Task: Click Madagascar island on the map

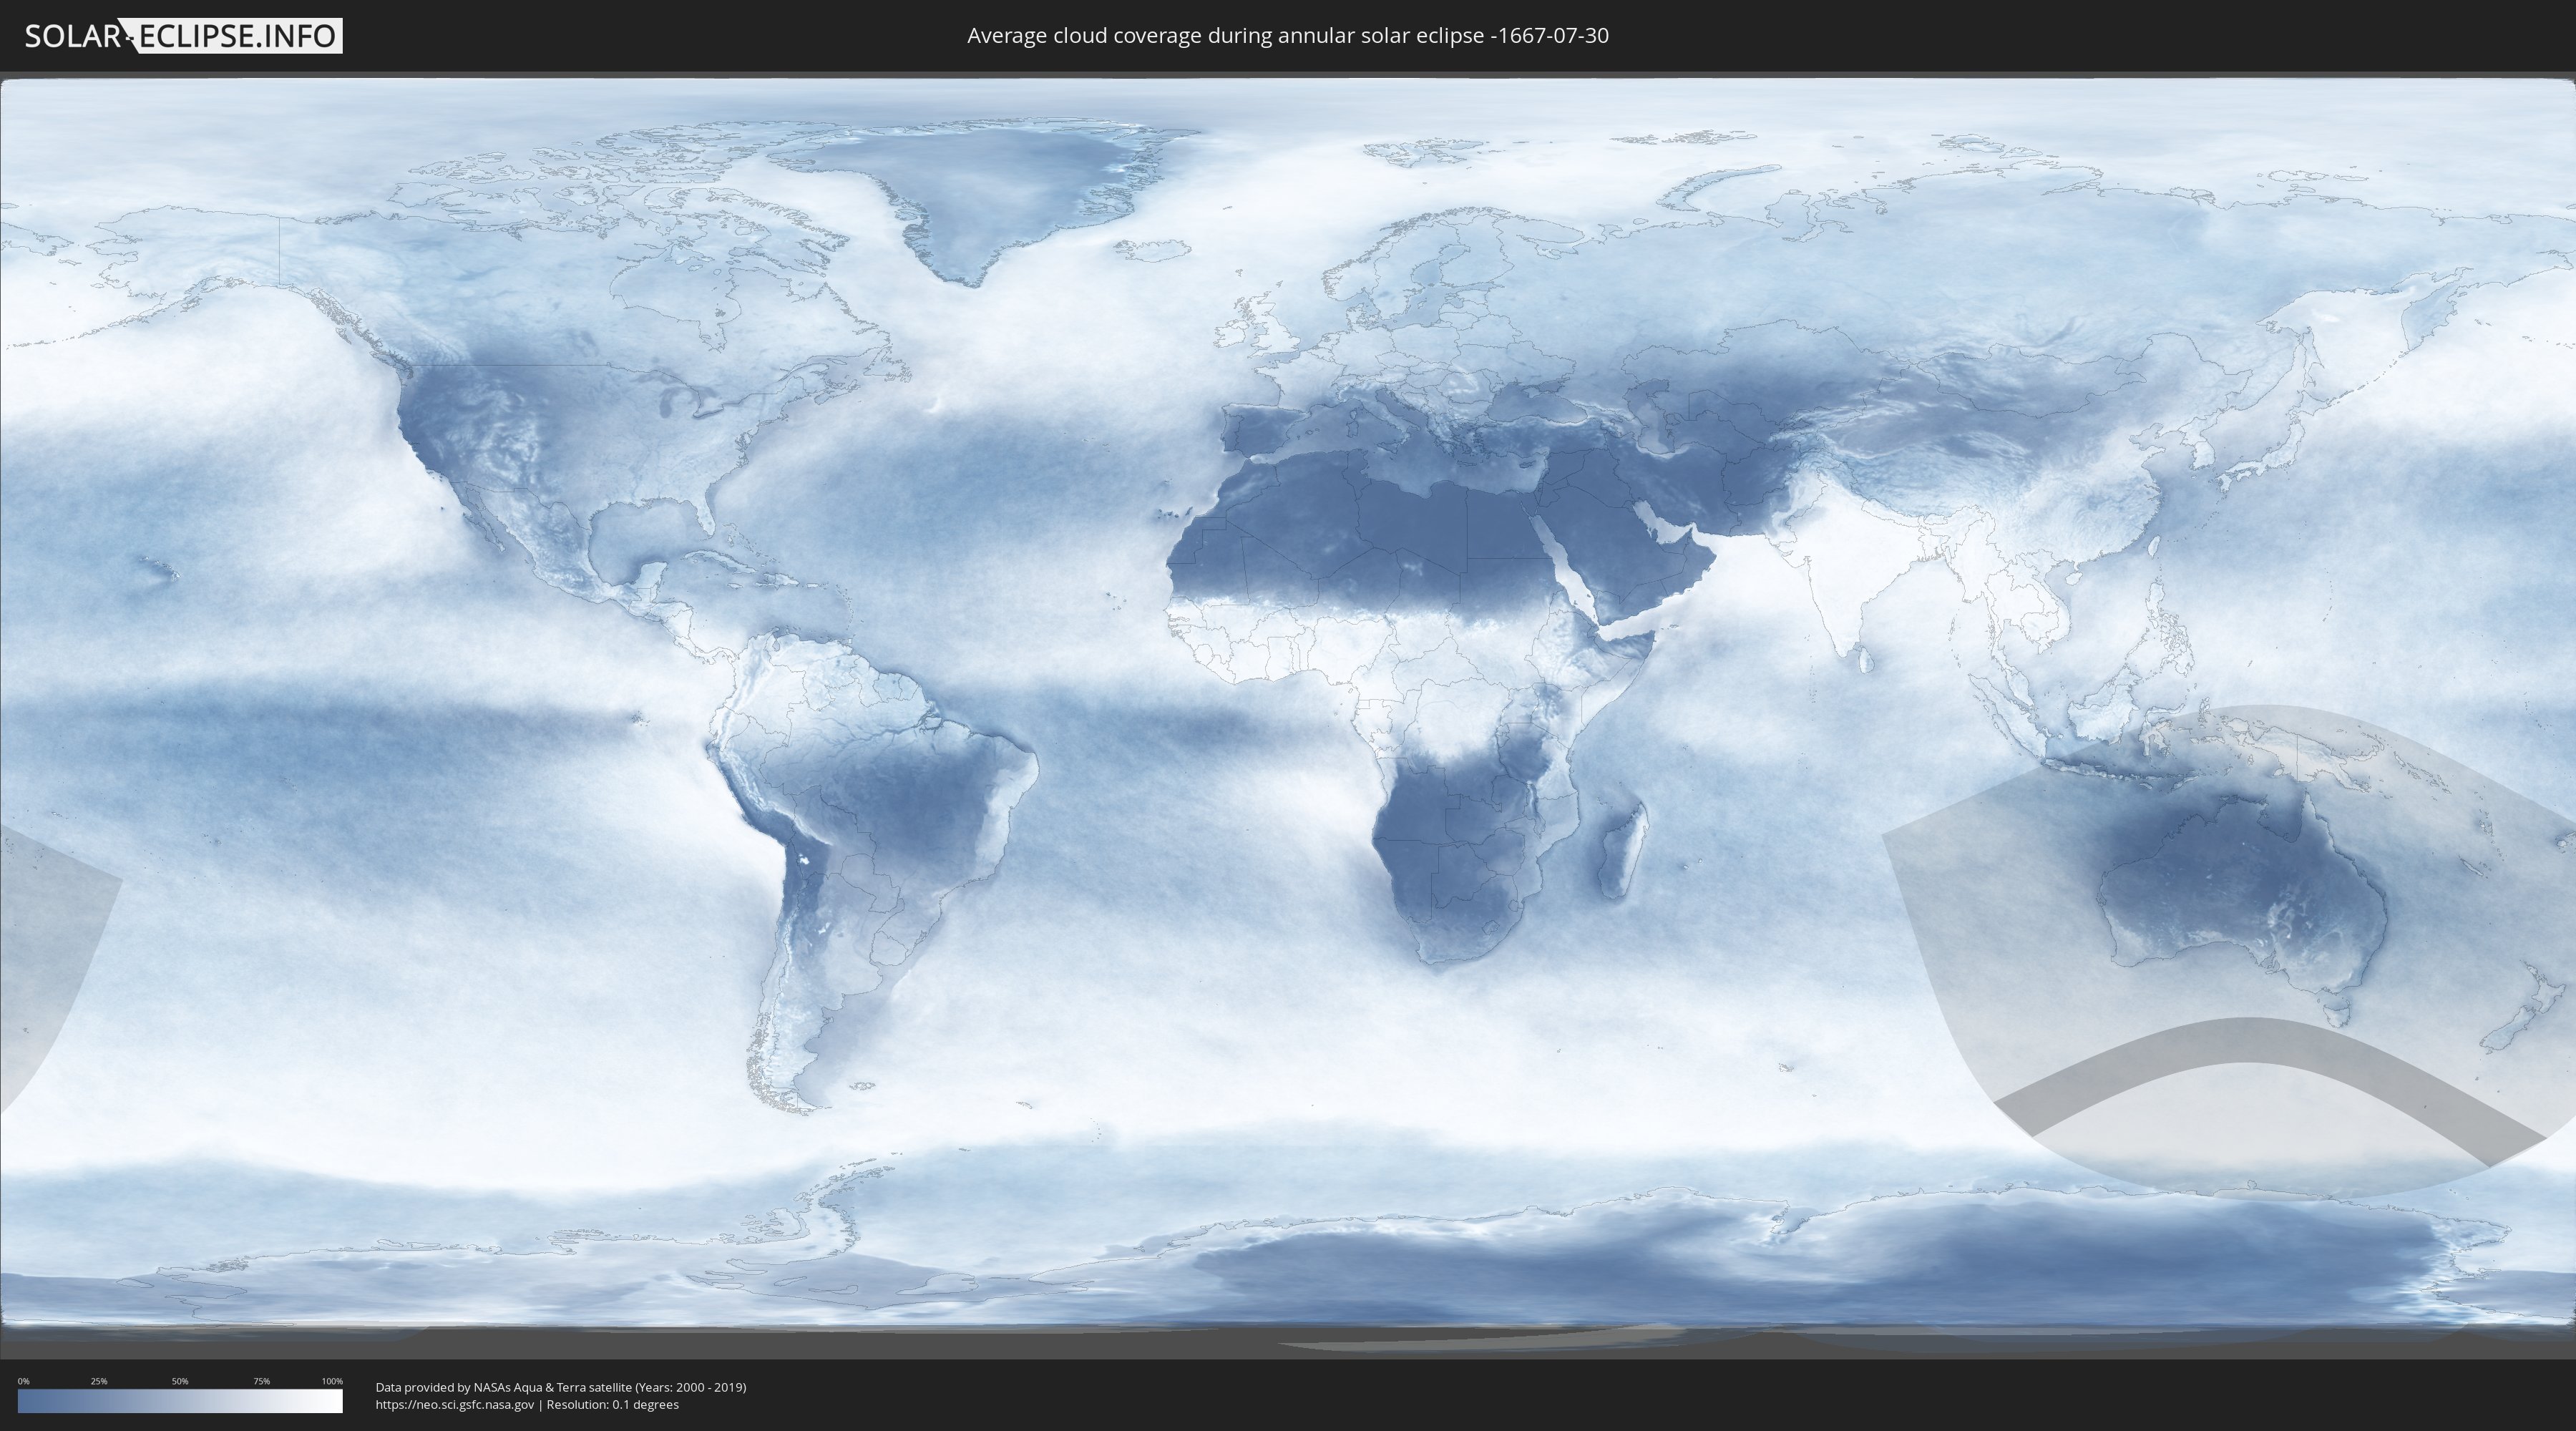Action: tap(1623, 850)
